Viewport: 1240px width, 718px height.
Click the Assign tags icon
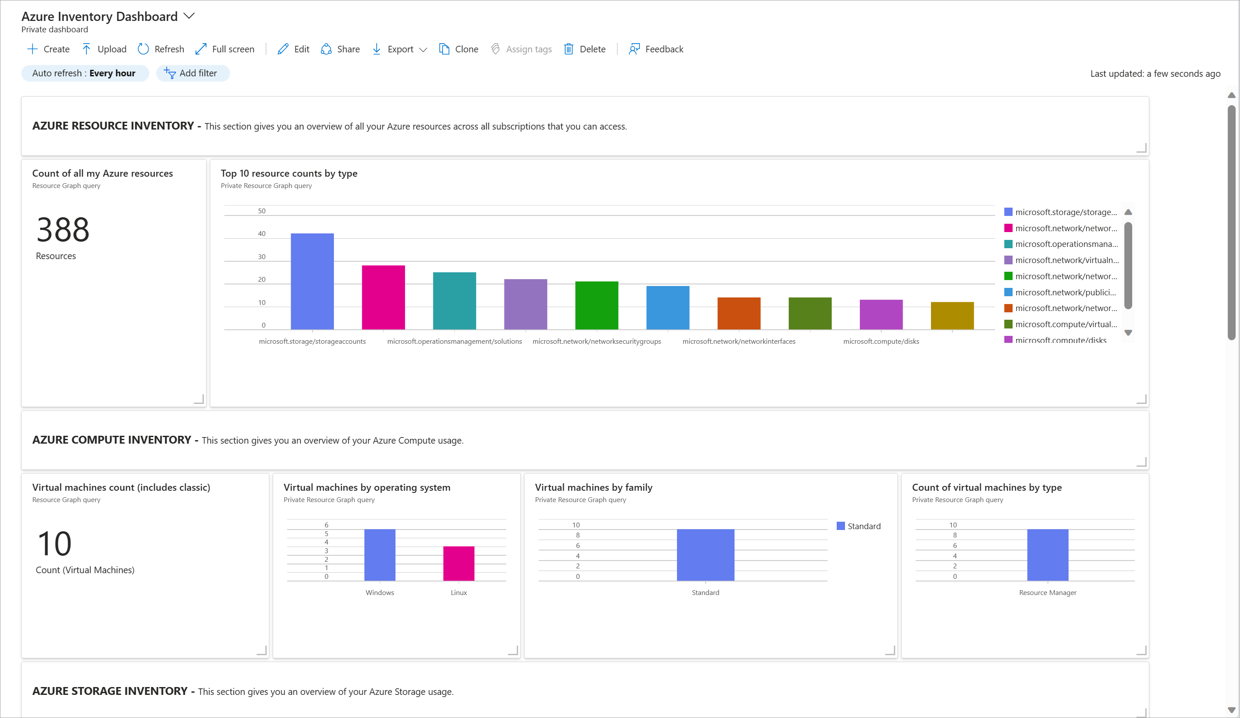(x=495, y=49)
